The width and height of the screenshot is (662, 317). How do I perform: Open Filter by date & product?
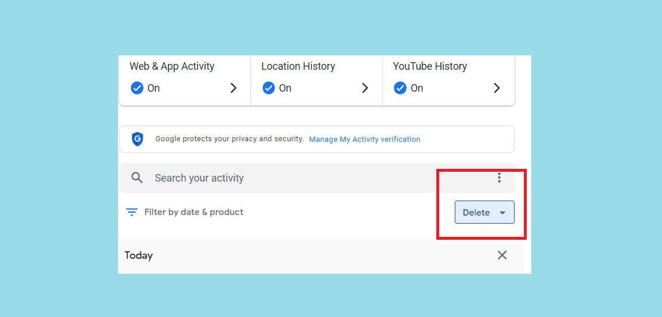tap(194, 212)
